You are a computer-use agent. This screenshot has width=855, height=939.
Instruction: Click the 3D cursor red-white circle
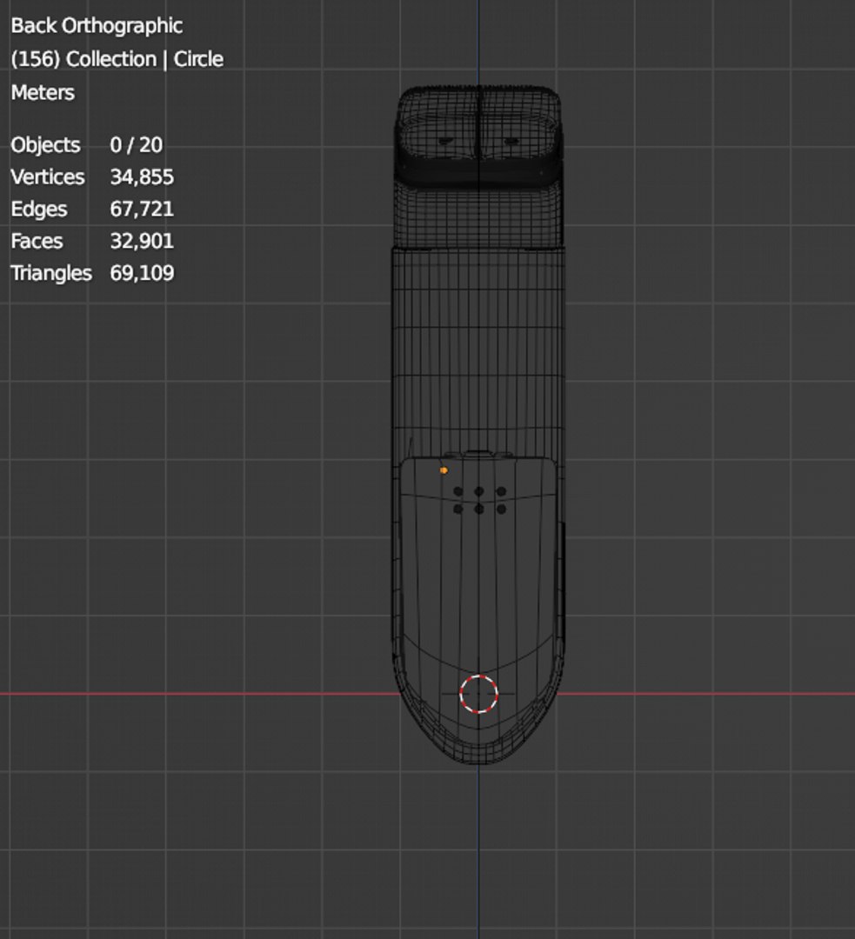[x=478, y=694]
